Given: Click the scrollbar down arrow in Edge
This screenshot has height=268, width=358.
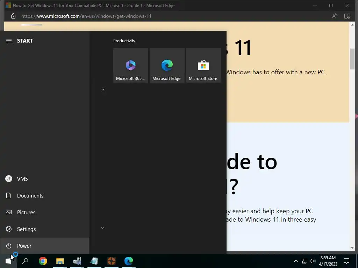Looking at the screenshot, I should (352, 248).
